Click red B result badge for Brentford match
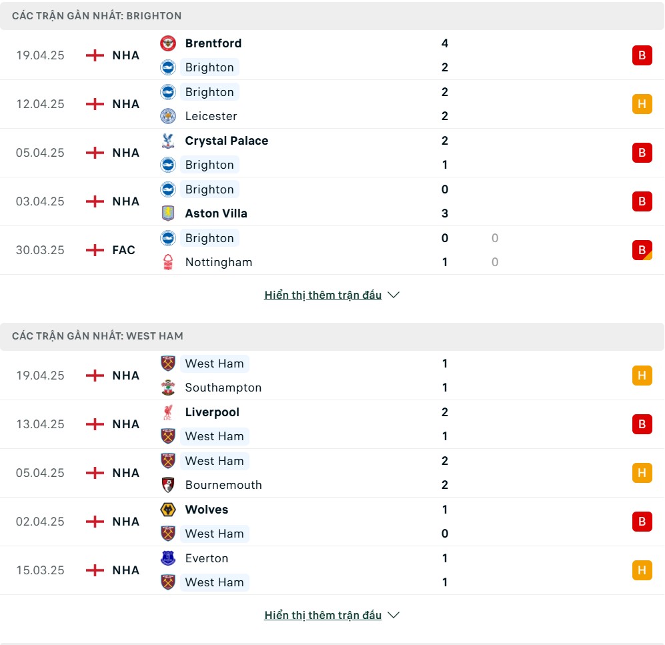The height and width of the screenshot is (645, 665). coord(642,55)
